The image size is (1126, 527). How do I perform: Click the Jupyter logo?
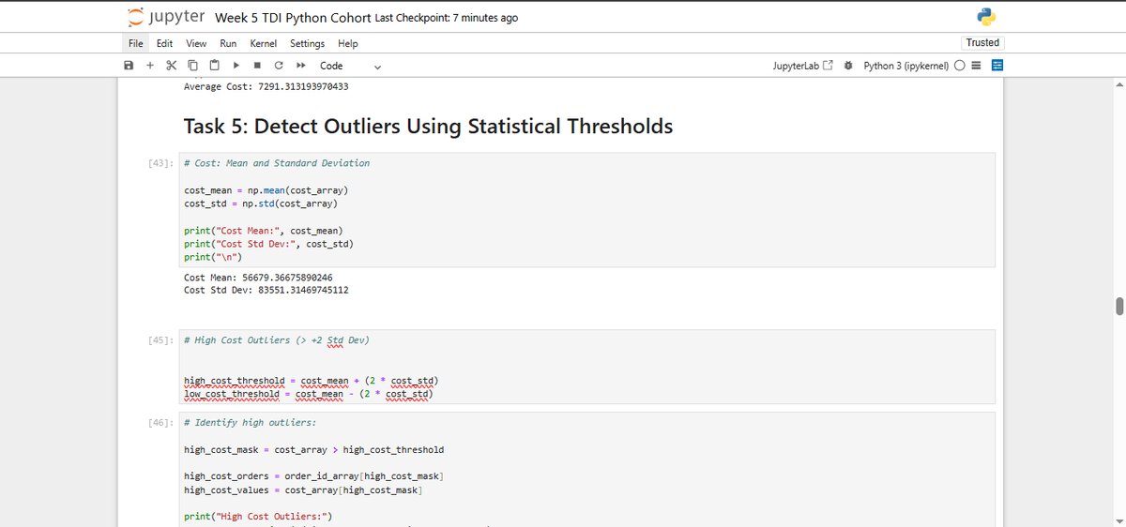tap(166, 17)
